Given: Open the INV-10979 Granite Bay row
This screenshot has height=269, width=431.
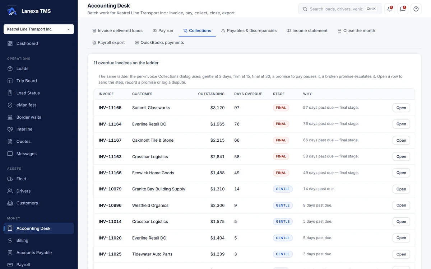Looking at the screenshot, I should [401, 189].
